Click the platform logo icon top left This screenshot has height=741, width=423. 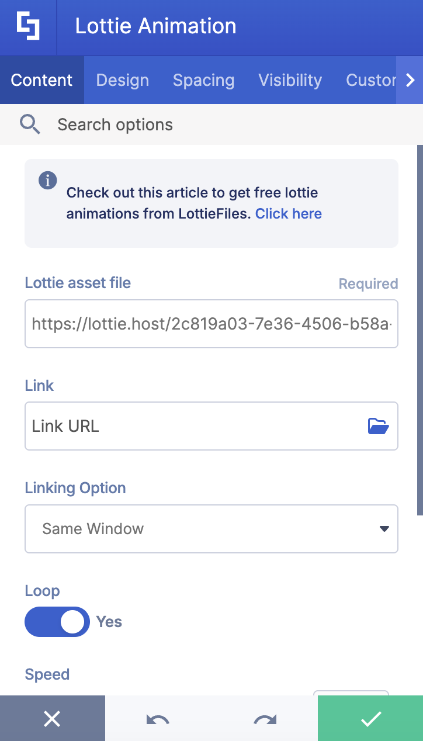(x=27, y=27)
